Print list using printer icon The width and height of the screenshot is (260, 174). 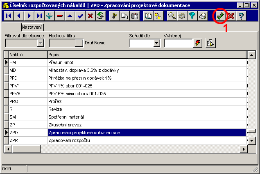click(x=202, y=16)
